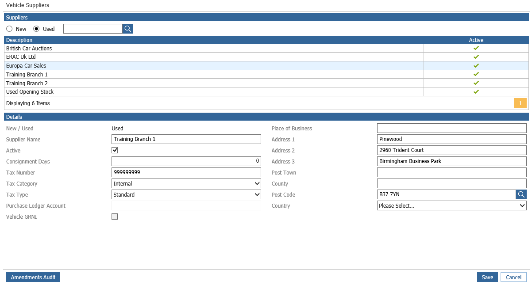Select the Used radio button
532x285 pixels.
coord(37,29)
